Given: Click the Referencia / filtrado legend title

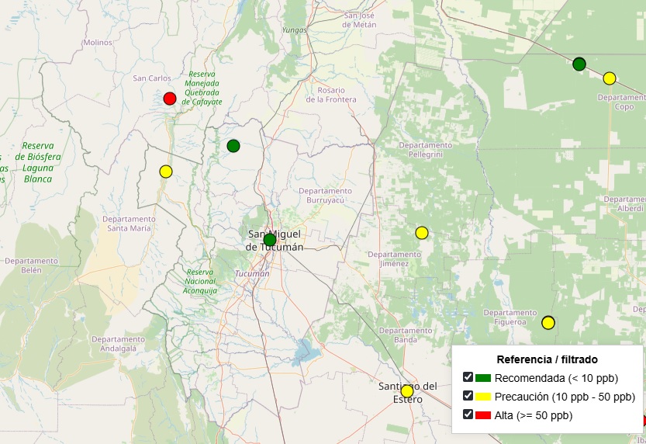Looking at the screenshot, I should point(547,359).
